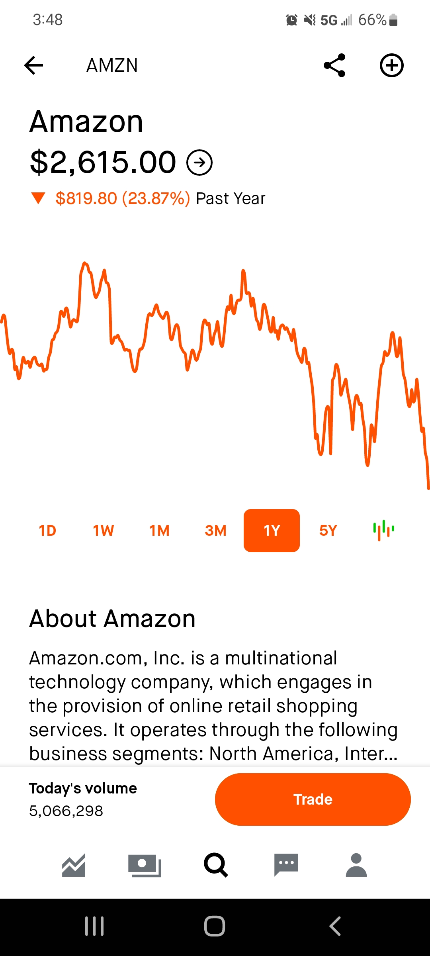Tap the Amazon price line chart
The image size is (430, 956).
tap(215, 374)
